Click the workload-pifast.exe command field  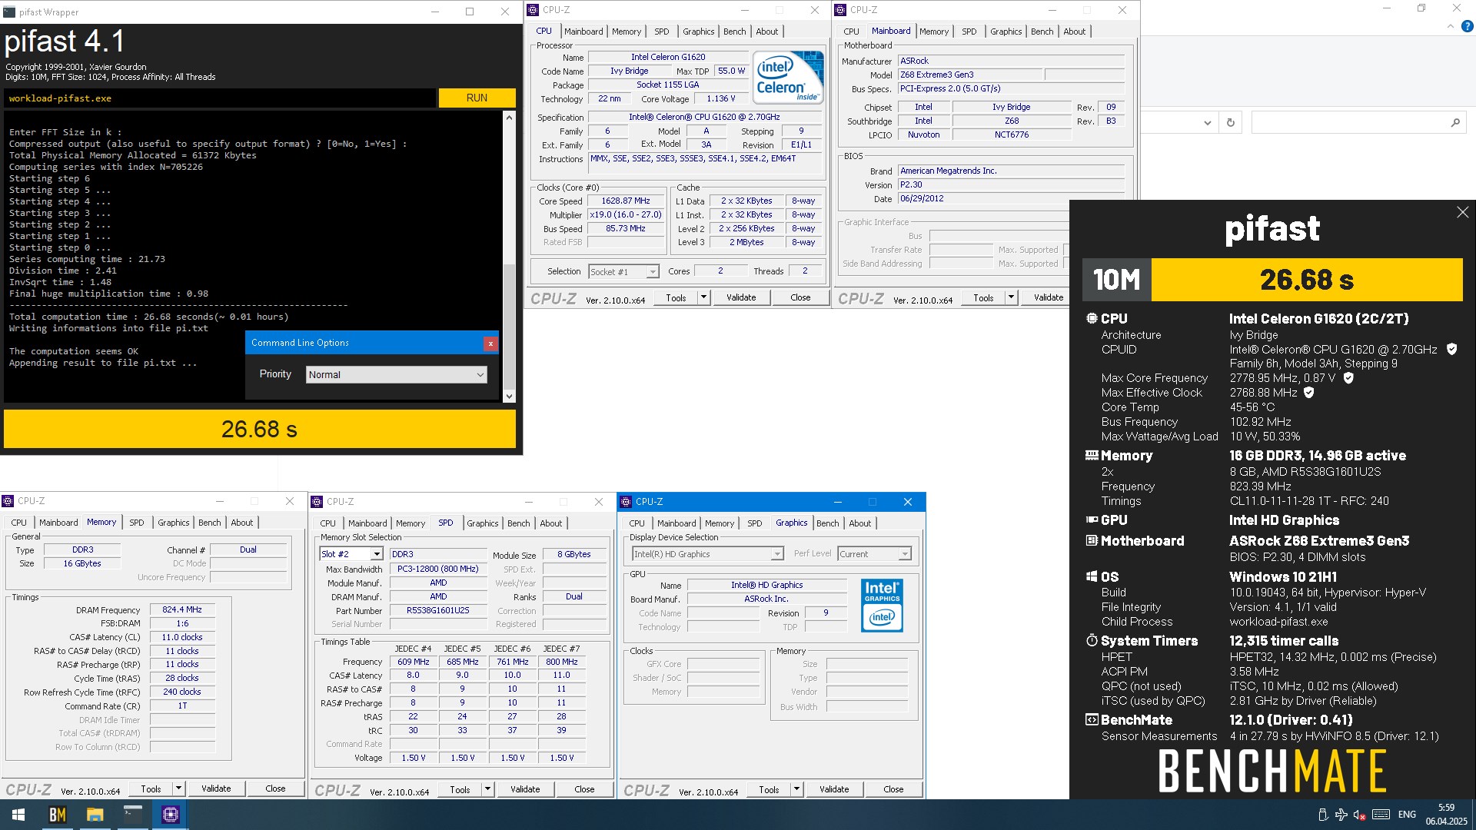tap(220, 98)
